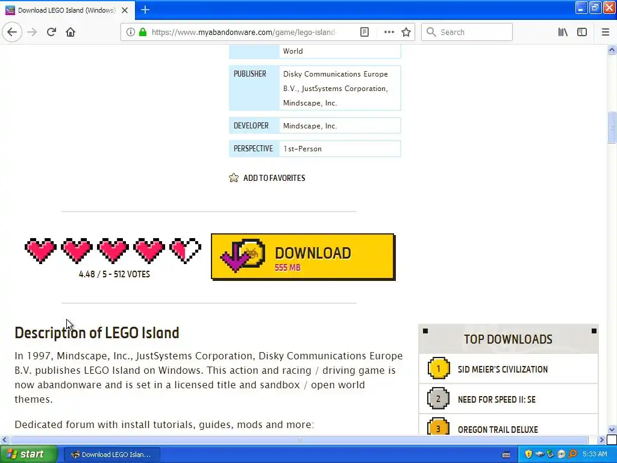Toggle reader view in address bar
The image size is (617, 463).
point(365,32)
